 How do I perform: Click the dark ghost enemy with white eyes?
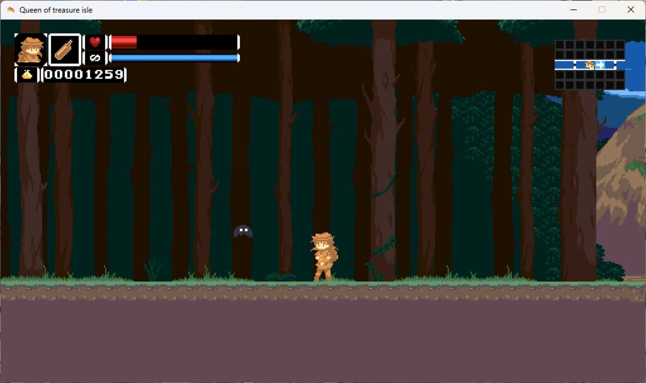click(x=243, y=231)
